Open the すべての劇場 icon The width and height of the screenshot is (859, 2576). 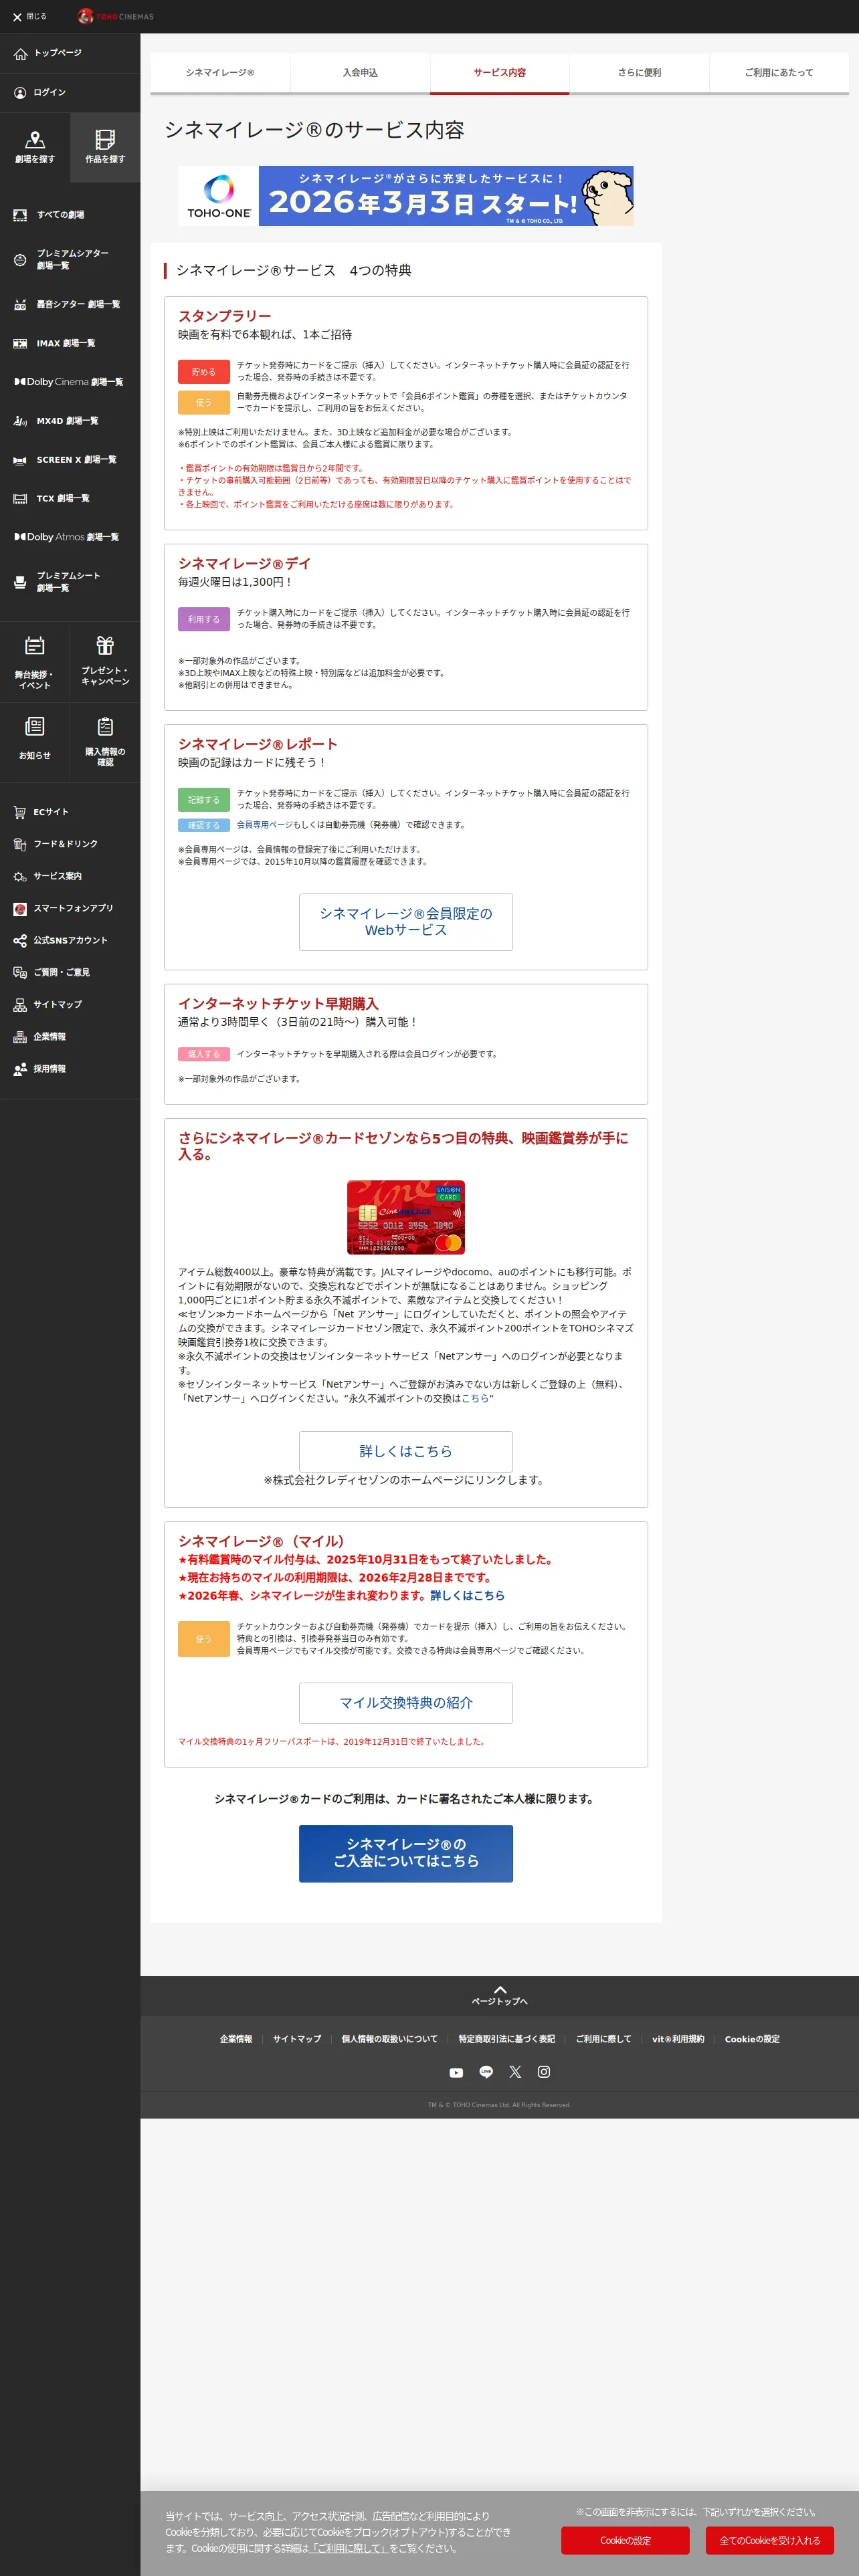click(20, 215)
